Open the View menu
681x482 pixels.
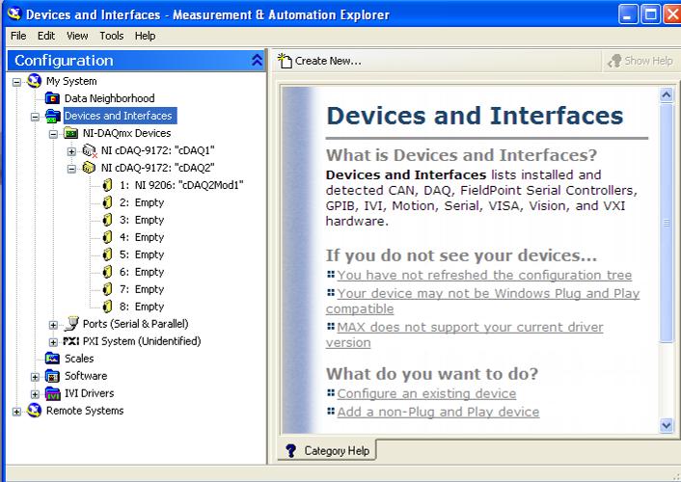(77, 36)
